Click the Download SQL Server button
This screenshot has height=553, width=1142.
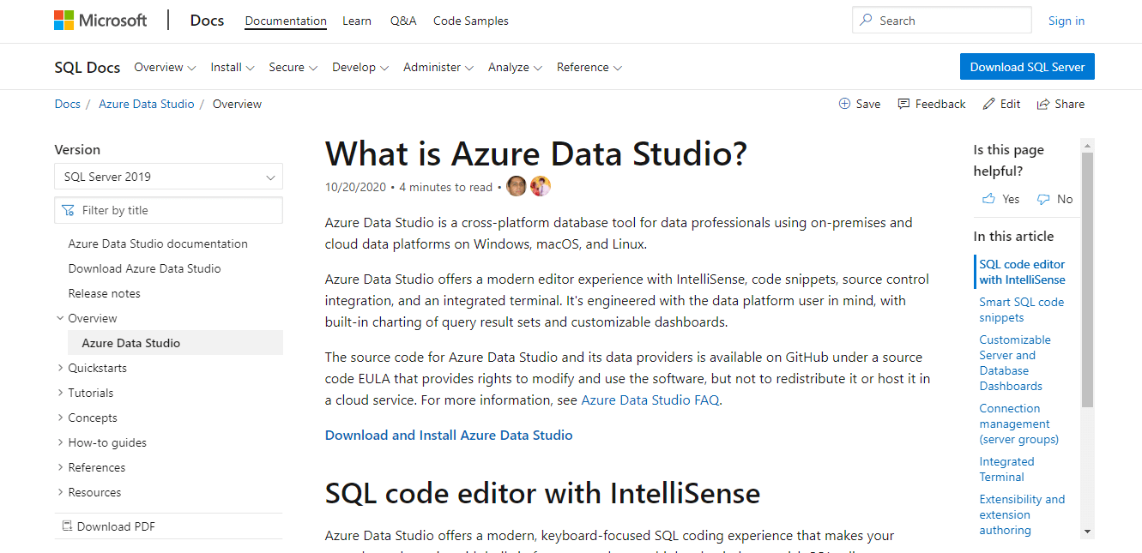1027,67
